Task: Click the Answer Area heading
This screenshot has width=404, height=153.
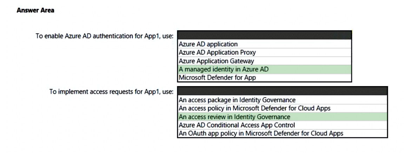Action: [35, 10]
